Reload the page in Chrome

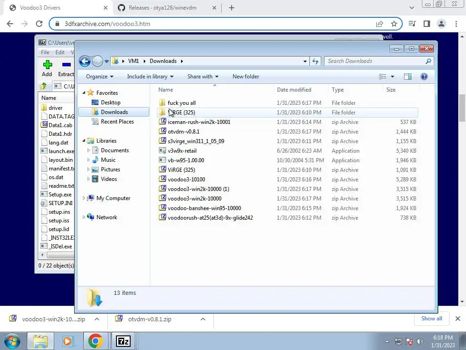click(39, 24)
